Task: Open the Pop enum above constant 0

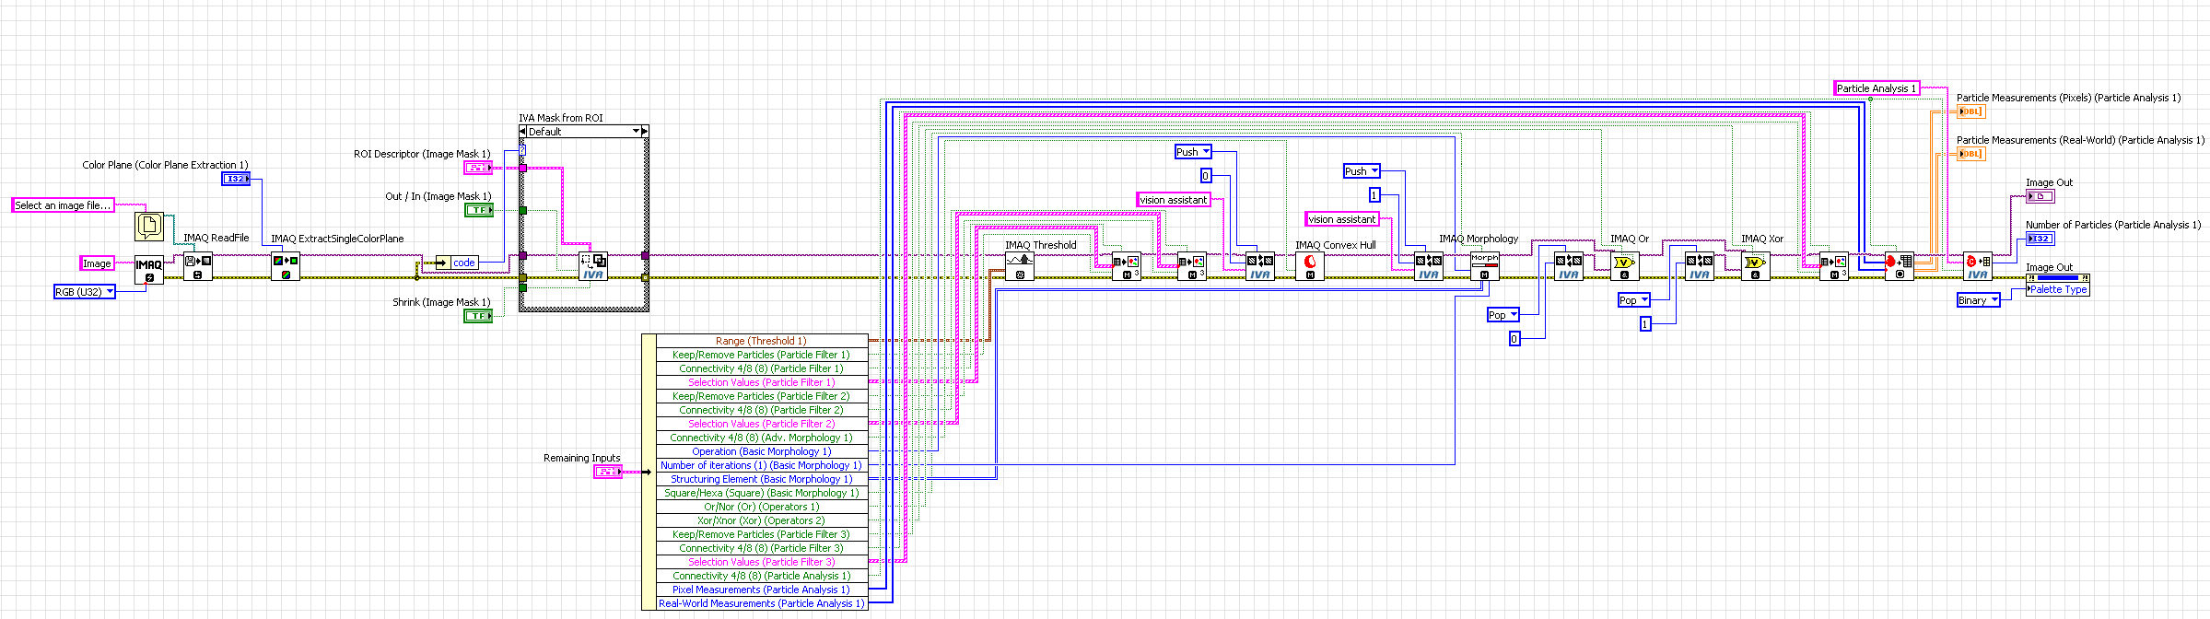Action: (1503, 315)
